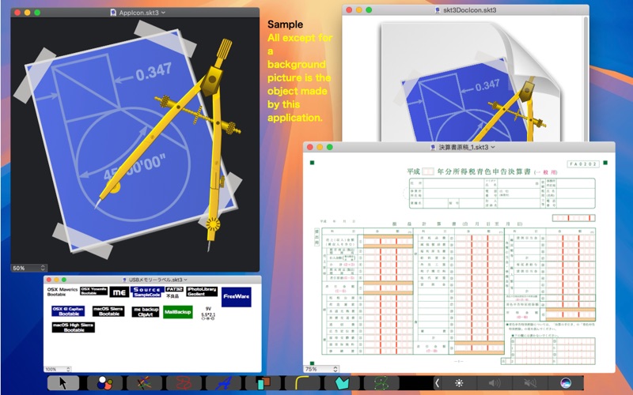Open the 100% zoom popup in USB label window
The width and height of the screenshot is (633, 395).
tap(57, 369)
